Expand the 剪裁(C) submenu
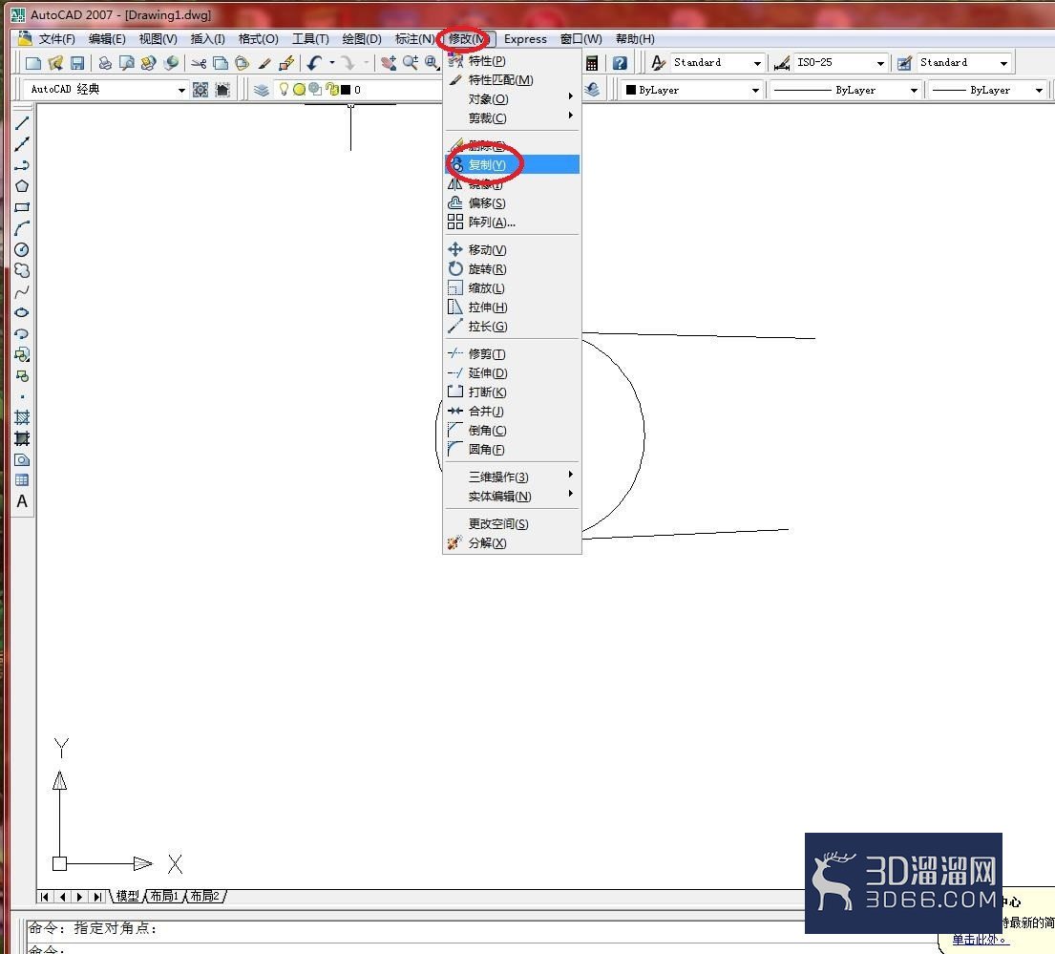1055x954 pixels. pos(512,118)
